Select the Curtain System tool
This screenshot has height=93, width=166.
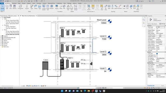[x=44, y=7]
